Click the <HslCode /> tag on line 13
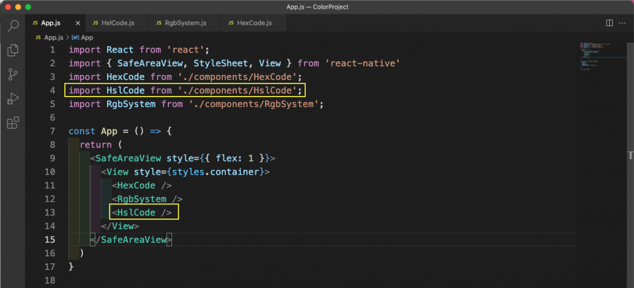This screenshot has width=634, height=288. 142,212
